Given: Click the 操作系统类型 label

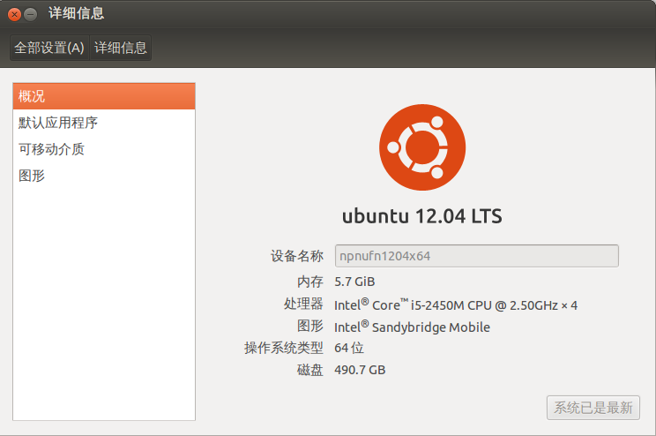Looking at the screenshot, I should click(284, 348).
